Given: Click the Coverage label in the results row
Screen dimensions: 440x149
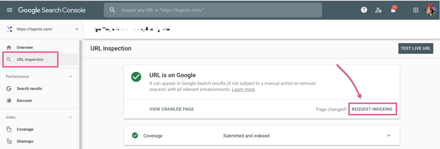Looking at the screenshot, I should tap(153, 136).
